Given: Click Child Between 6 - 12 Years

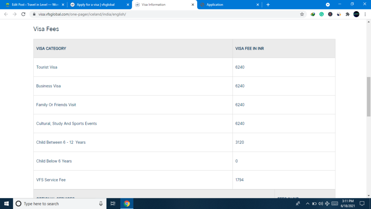Looking at the screenshot, I should [61, 142].
